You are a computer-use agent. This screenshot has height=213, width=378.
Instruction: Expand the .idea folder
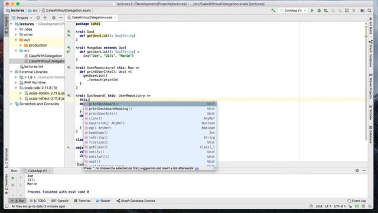coord(16,29)
